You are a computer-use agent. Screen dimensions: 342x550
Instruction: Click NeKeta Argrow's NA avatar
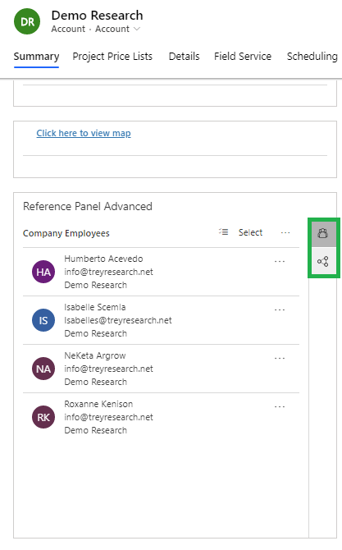pyautogui.click(x=43, y=369)
